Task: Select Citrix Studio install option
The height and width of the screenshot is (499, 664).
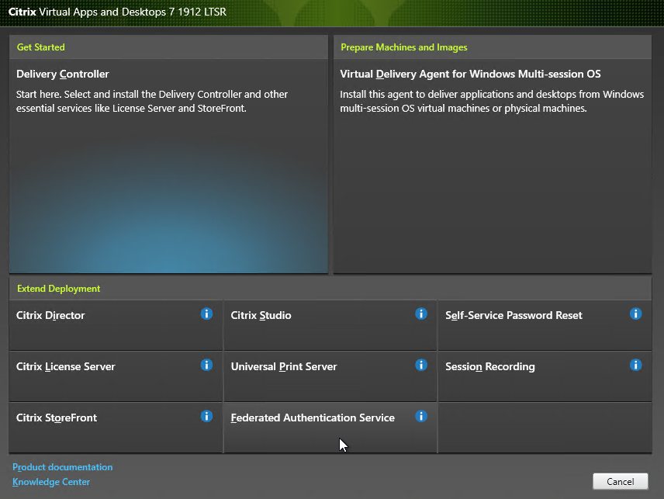Action: (261, 316)
